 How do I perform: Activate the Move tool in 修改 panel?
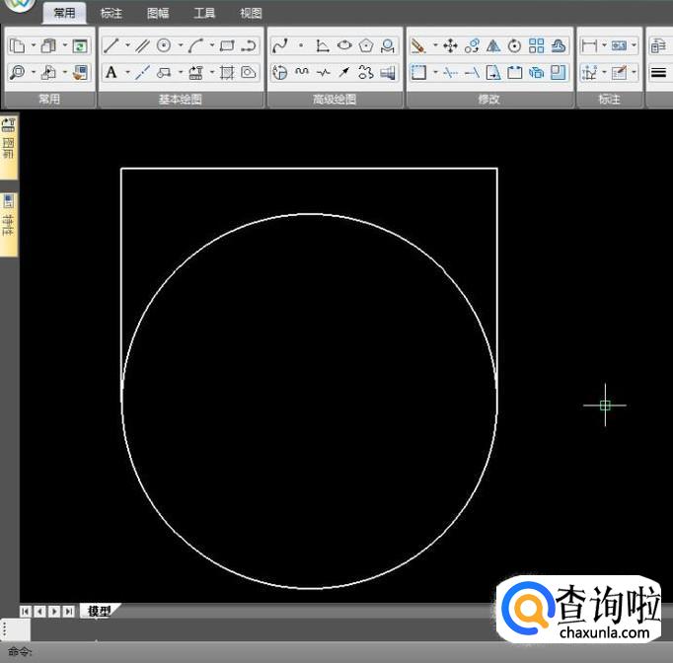pos(450,45)
